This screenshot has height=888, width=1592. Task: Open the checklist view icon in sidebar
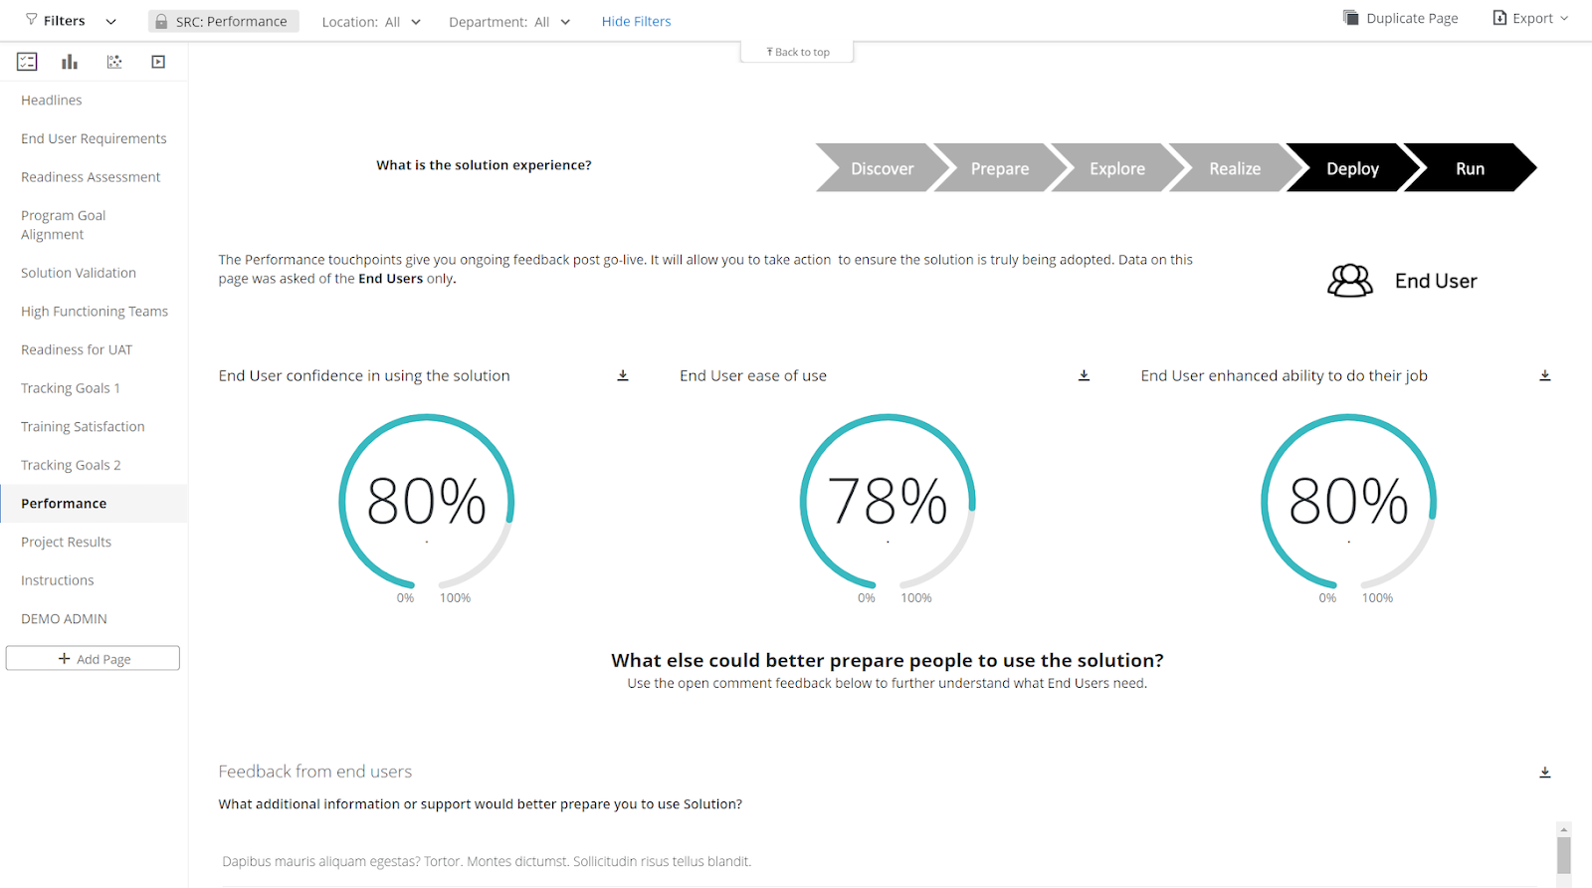pos(27,62)
